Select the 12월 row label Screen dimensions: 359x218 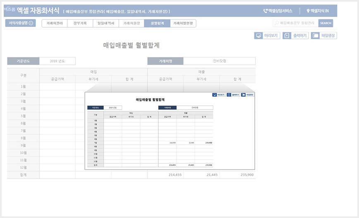[23, 168]
